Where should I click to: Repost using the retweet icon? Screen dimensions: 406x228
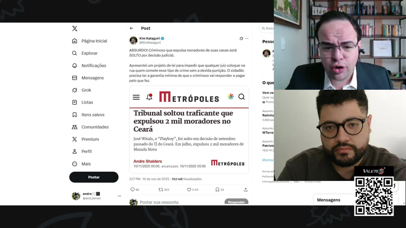click(x=160, y=190)
